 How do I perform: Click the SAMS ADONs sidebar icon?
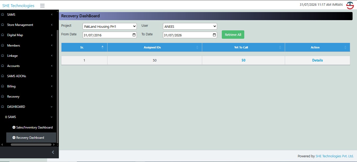(3, 76)
